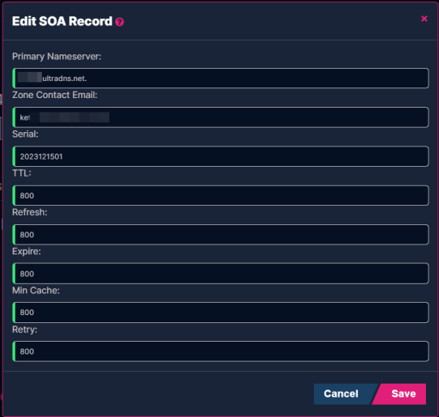Open the SOA Record help icon
The image size is (439, 417).
(x=120, y=22)
